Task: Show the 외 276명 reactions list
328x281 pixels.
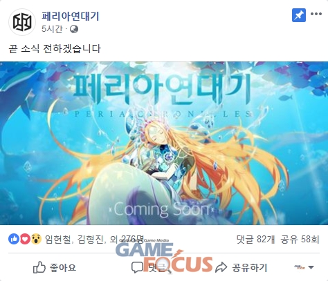Action: [127, 240]
